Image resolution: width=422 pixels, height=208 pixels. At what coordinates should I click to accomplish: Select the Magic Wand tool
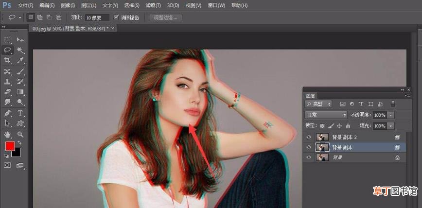click(20, 50)
